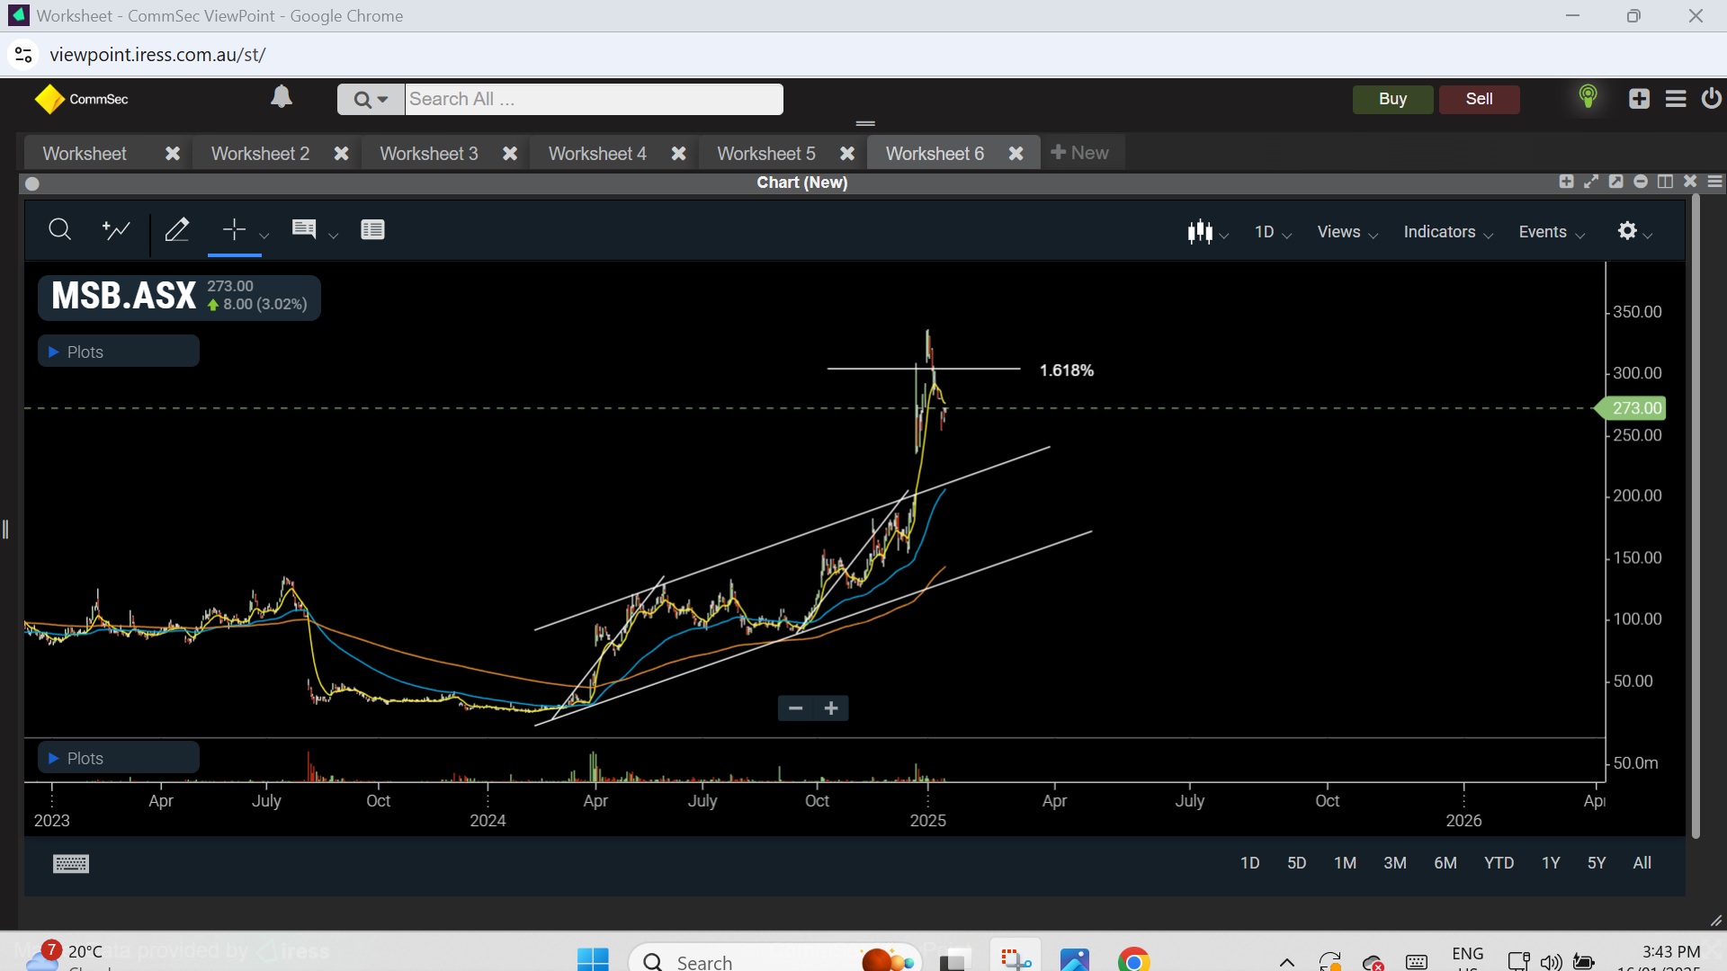
Task: Set chart range to 6M
Action: coord(1445,863)
